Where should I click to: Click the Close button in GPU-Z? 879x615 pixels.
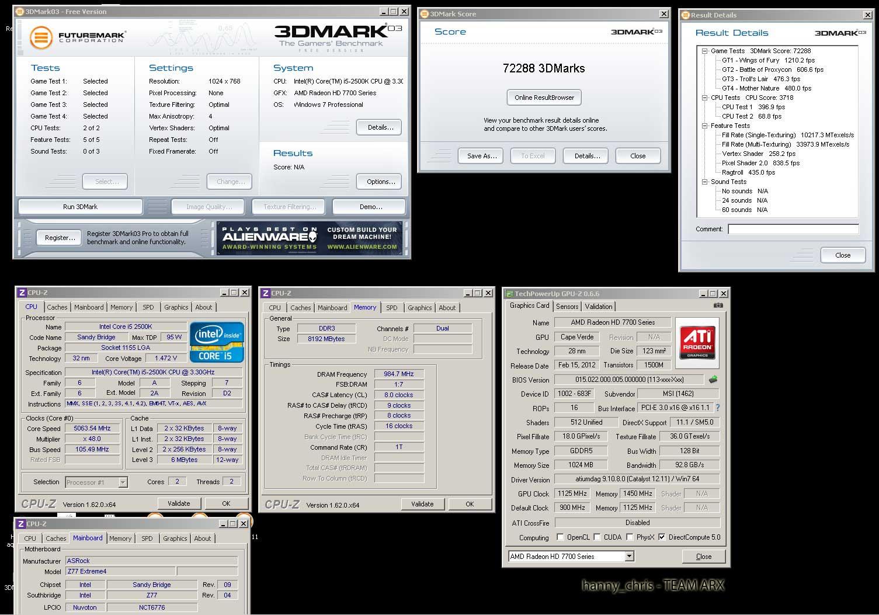click(x=704, y=557)
